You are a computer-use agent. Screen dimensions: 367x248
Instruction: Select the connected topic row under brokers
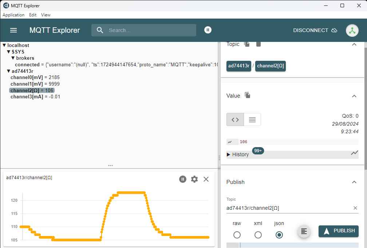coord(116,64)
